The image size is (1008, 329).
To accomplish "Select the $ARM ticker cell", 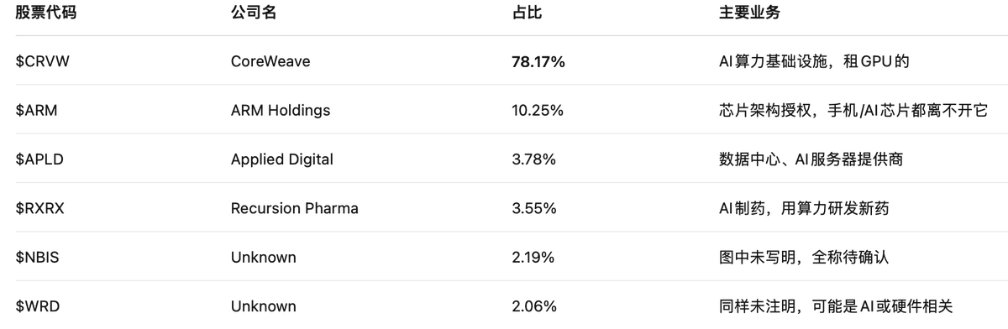I will [37, 110].
